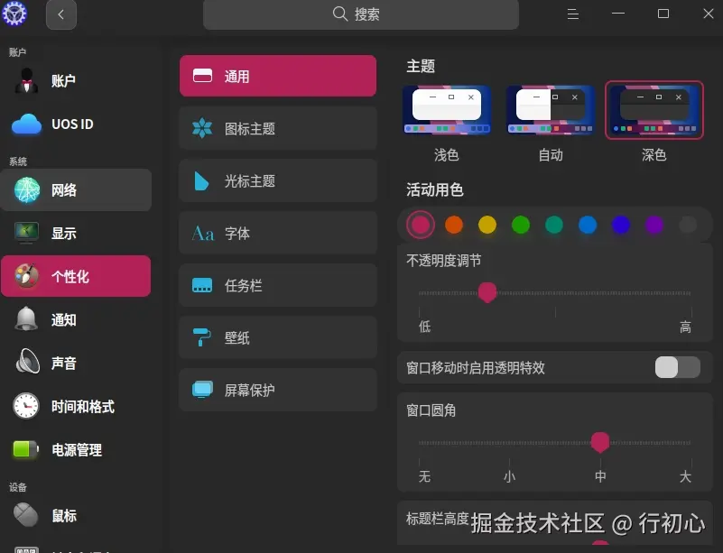Select the green accent color swatch
723x553 pixels.
pos(521,225)
